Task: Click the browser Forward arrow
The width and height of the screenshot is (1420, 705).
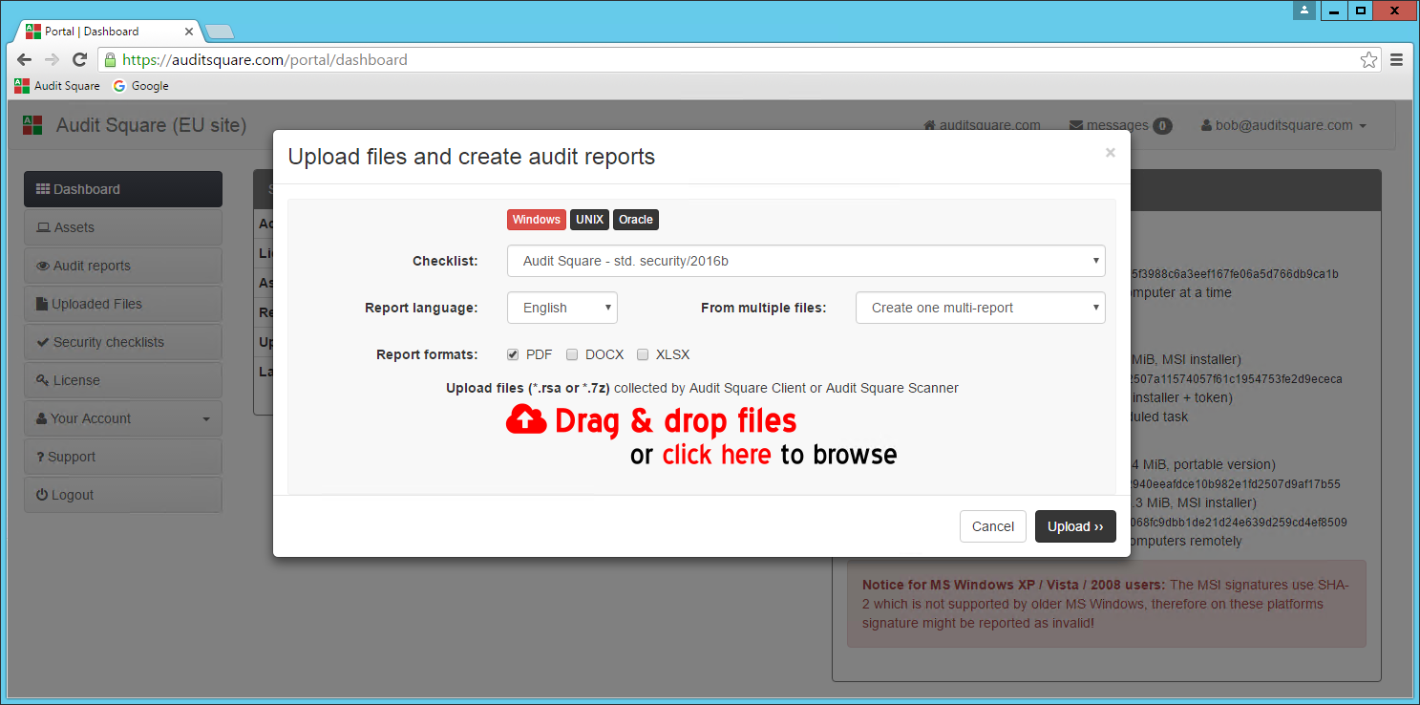Action: point(52,59)
